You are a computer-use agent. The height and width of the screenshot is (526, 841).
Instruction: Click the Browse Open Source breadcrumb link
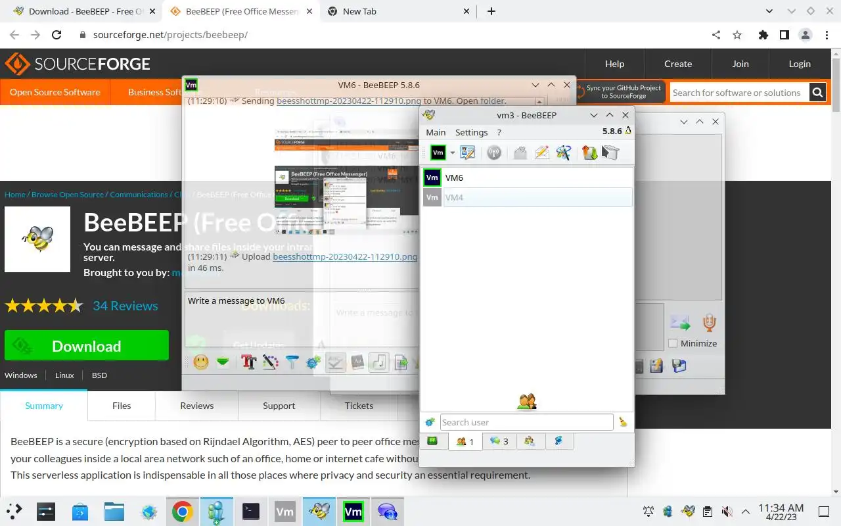click(68, 195)
